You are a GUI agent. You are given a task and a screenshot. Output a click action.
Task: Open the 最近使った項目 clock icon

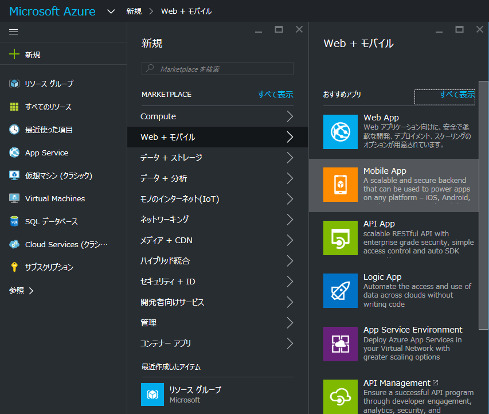tap(14, 130)
